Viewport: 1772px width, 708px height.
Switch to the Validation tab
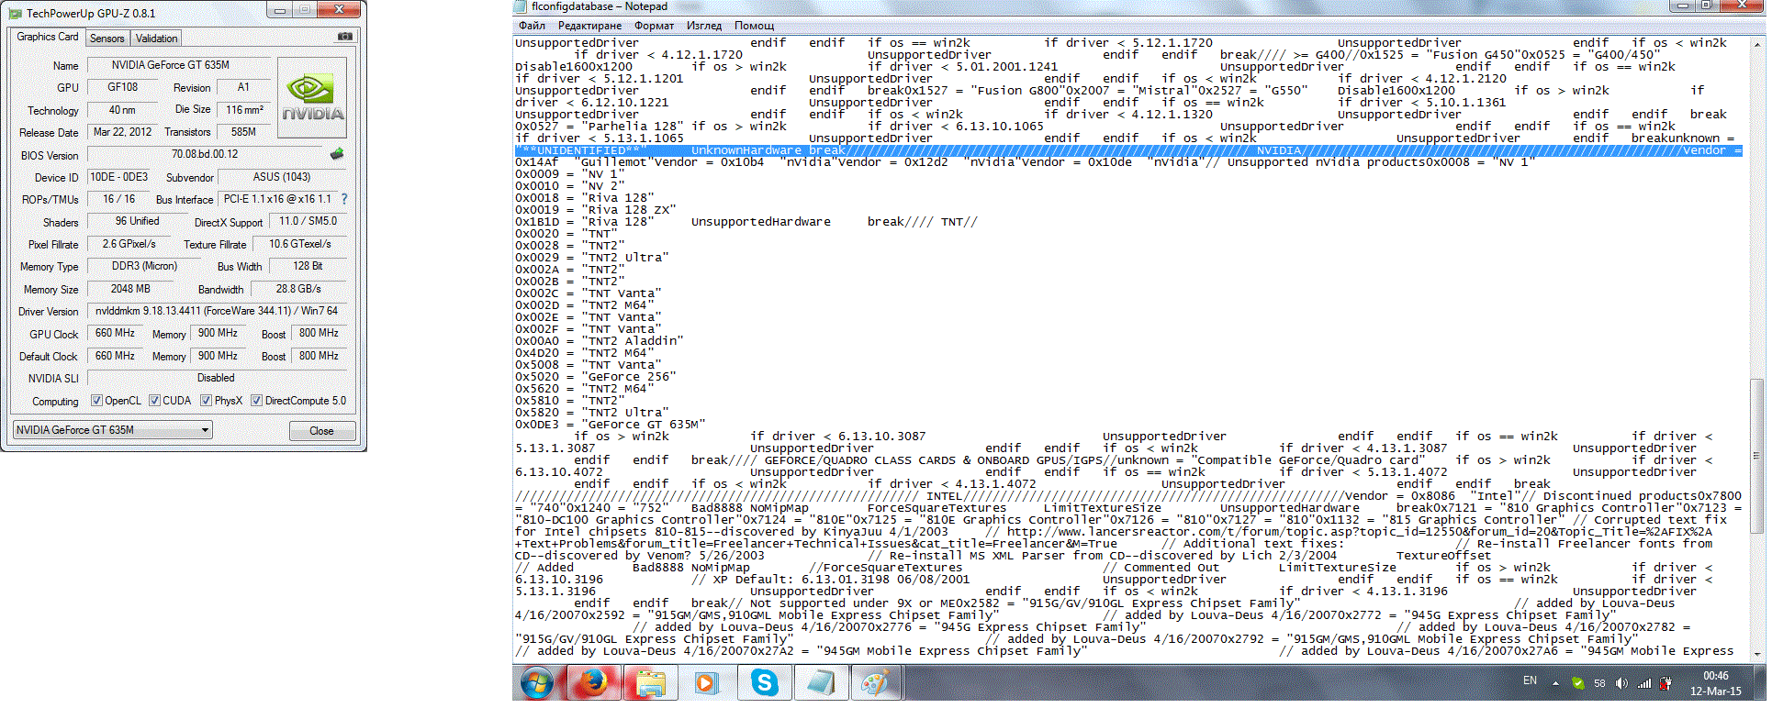pos(157,39)
